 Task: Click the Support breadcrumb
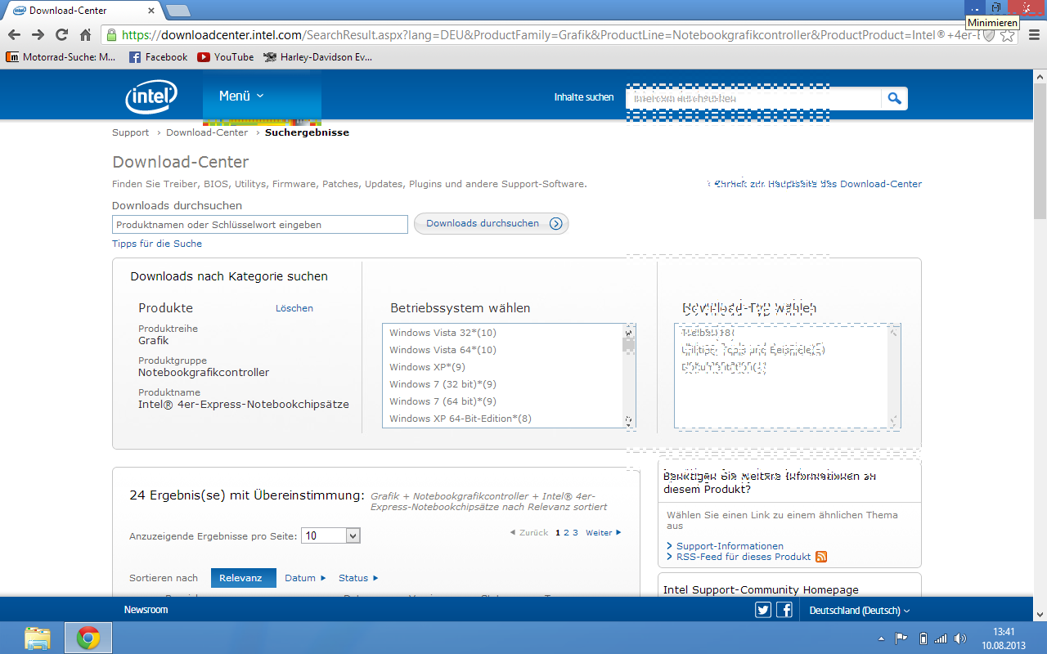[x=131, y=132]
